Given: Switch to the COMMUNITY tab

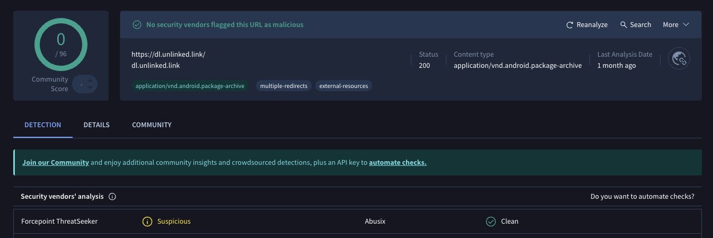Looking at the screenshot, I should click(x=152, y=125).
